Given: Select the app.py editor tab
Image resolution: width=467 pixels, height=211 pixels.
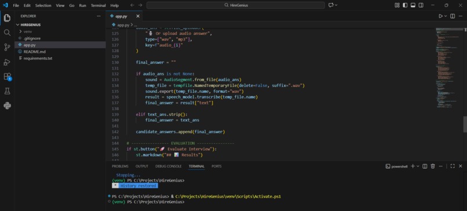Looking at the screenshot, I should click(124, 16).
